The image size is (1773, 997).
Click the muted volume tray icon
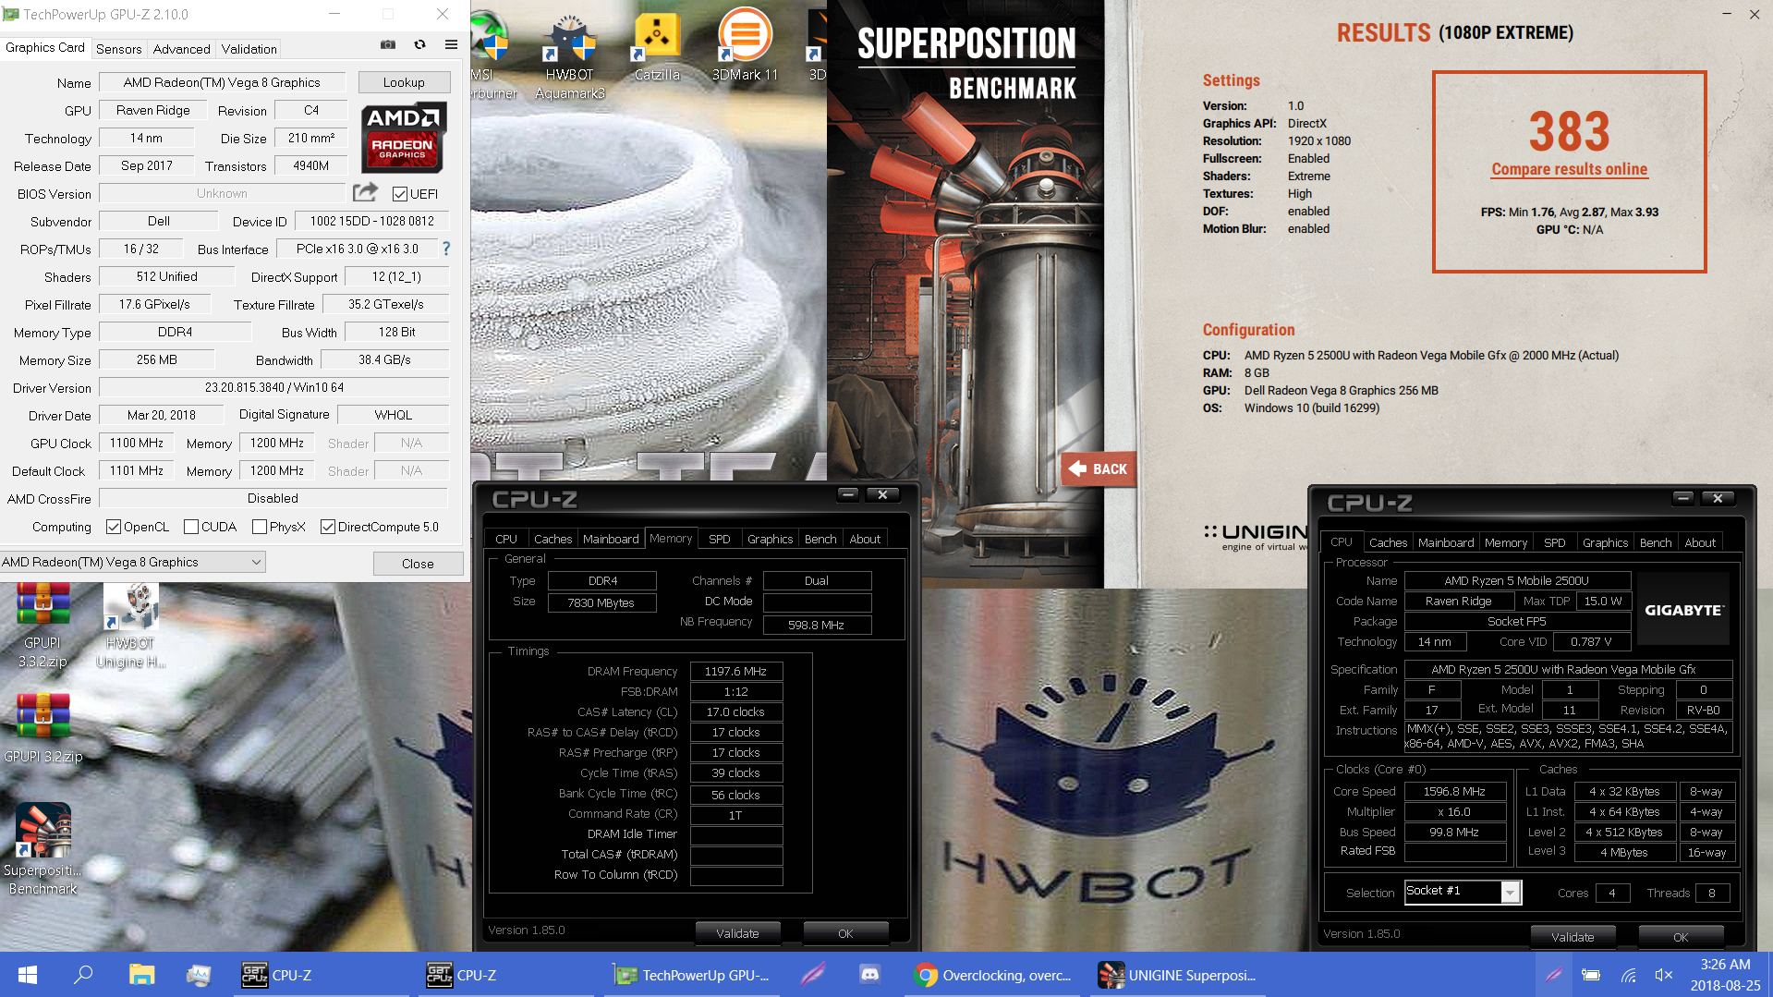click(x=1664, y=975)
